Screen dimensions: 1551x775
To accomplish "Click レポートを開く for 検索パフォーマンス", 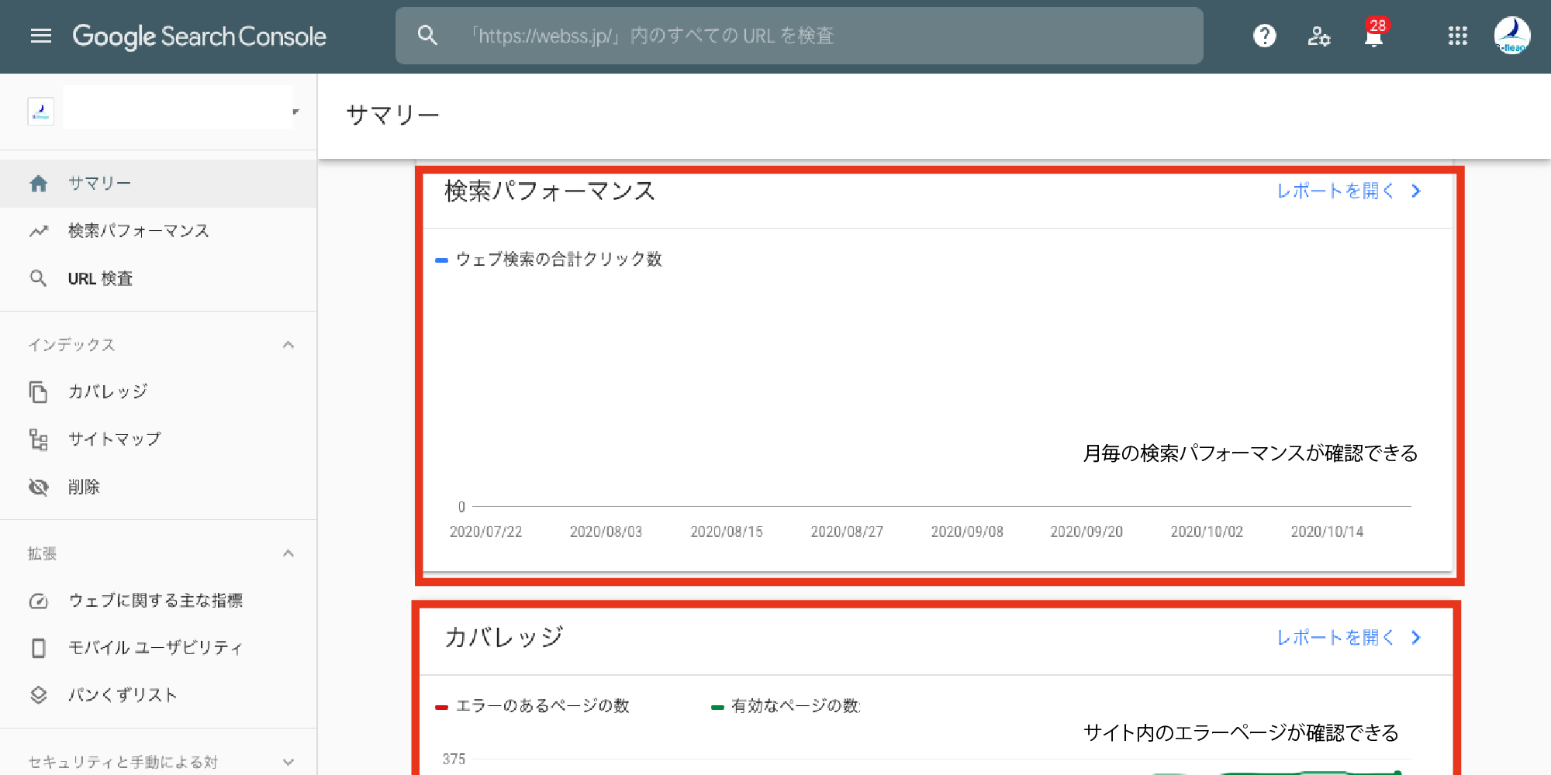I will point(1335,191).
